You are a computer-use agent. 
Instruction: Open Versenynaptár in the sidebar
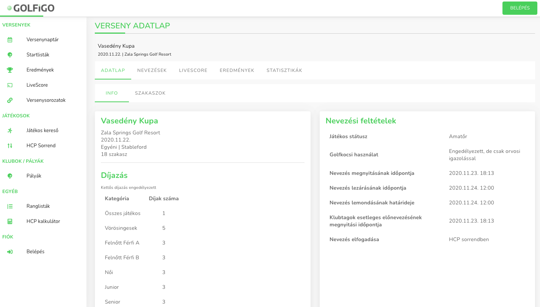click(42, 40)
